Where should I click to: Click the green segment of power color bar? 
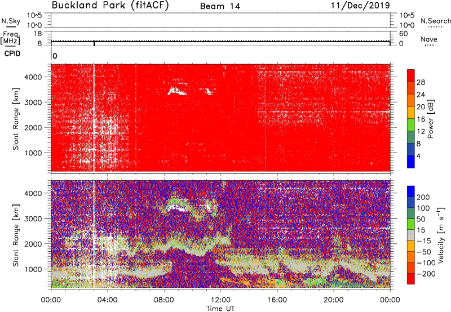point(411,125)
